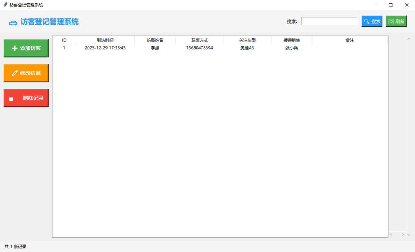Click the plus icon on 添加访客
This screenshot has height=252, width=415.
click(14, 48)
